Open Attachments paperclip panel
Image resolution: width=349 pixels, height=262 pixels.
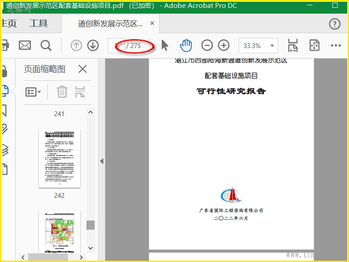5,129
